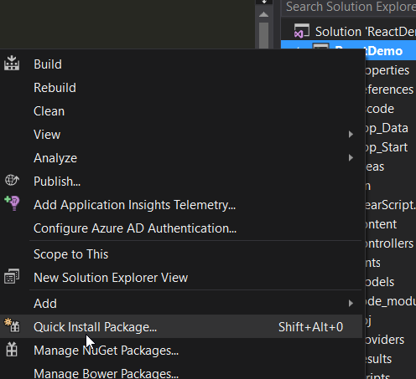The width and height of the screenshot is (416, 379).
Task: Choose Configure Azure AD Authentication...
Action: [x=181, y=228]
